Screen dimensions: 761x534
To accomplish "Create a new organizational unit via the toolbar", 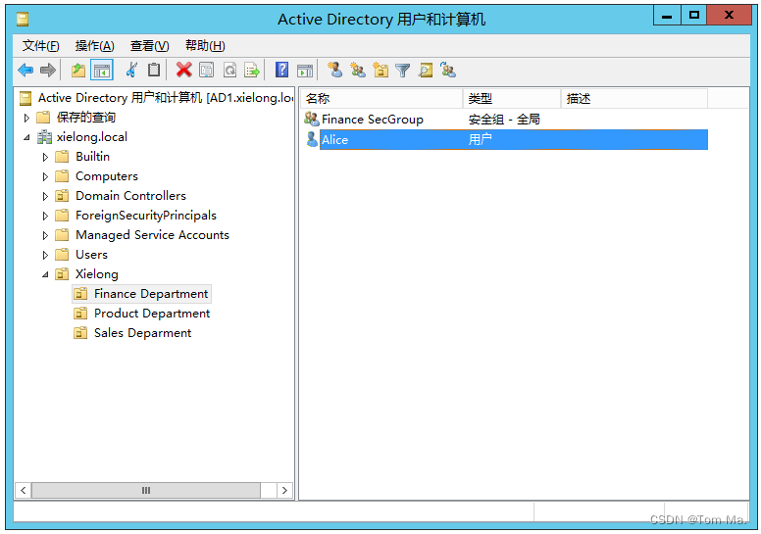I will [x=380, y=70].
